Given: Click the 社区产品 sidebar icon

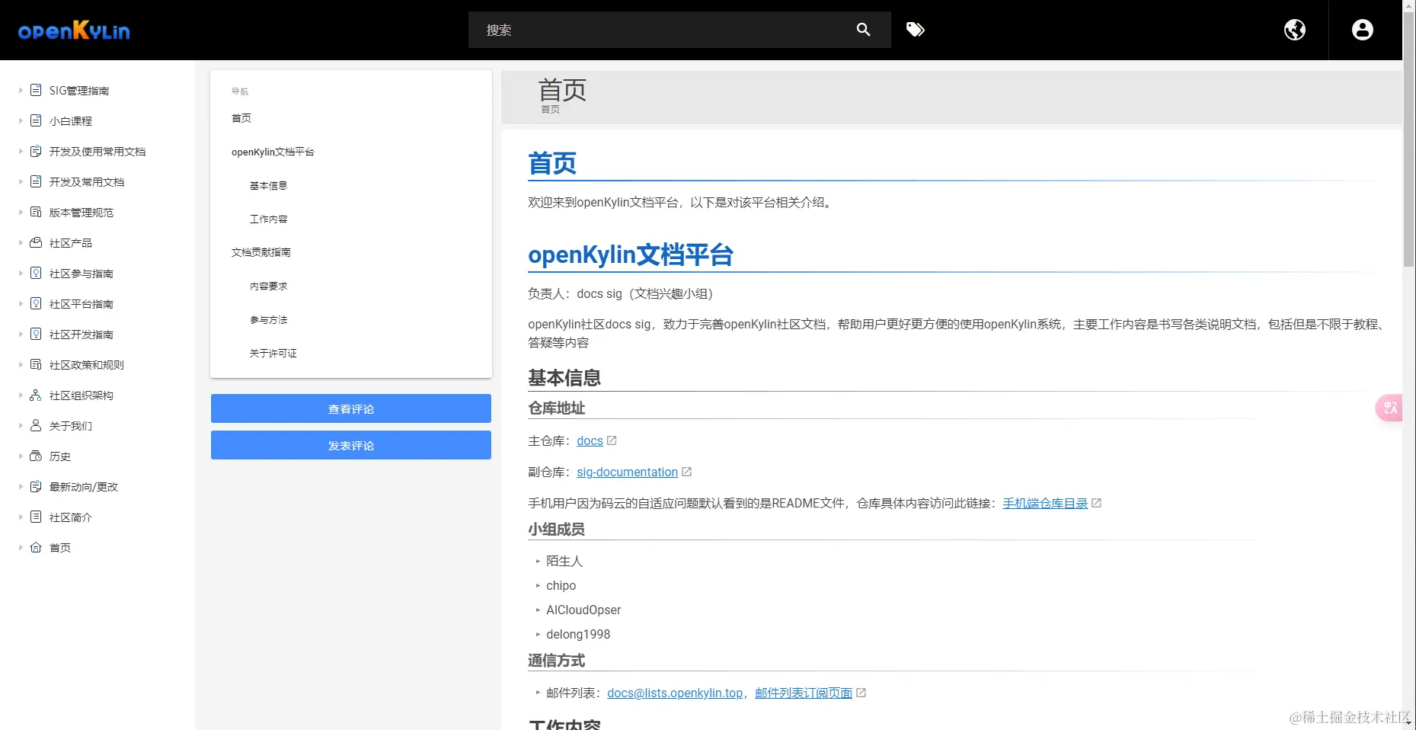Looking at the screenshot, I should pos(36,242).
